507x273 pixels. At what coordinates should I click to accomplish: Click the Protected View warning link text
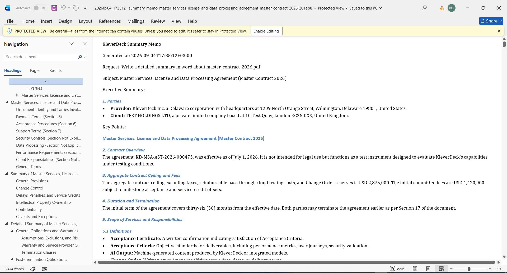(148, 31)
